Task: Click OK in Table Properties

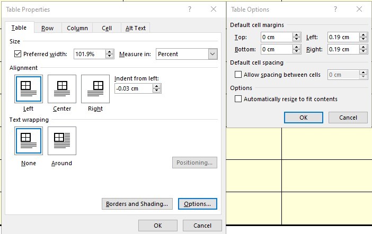Action: point(158,226)
